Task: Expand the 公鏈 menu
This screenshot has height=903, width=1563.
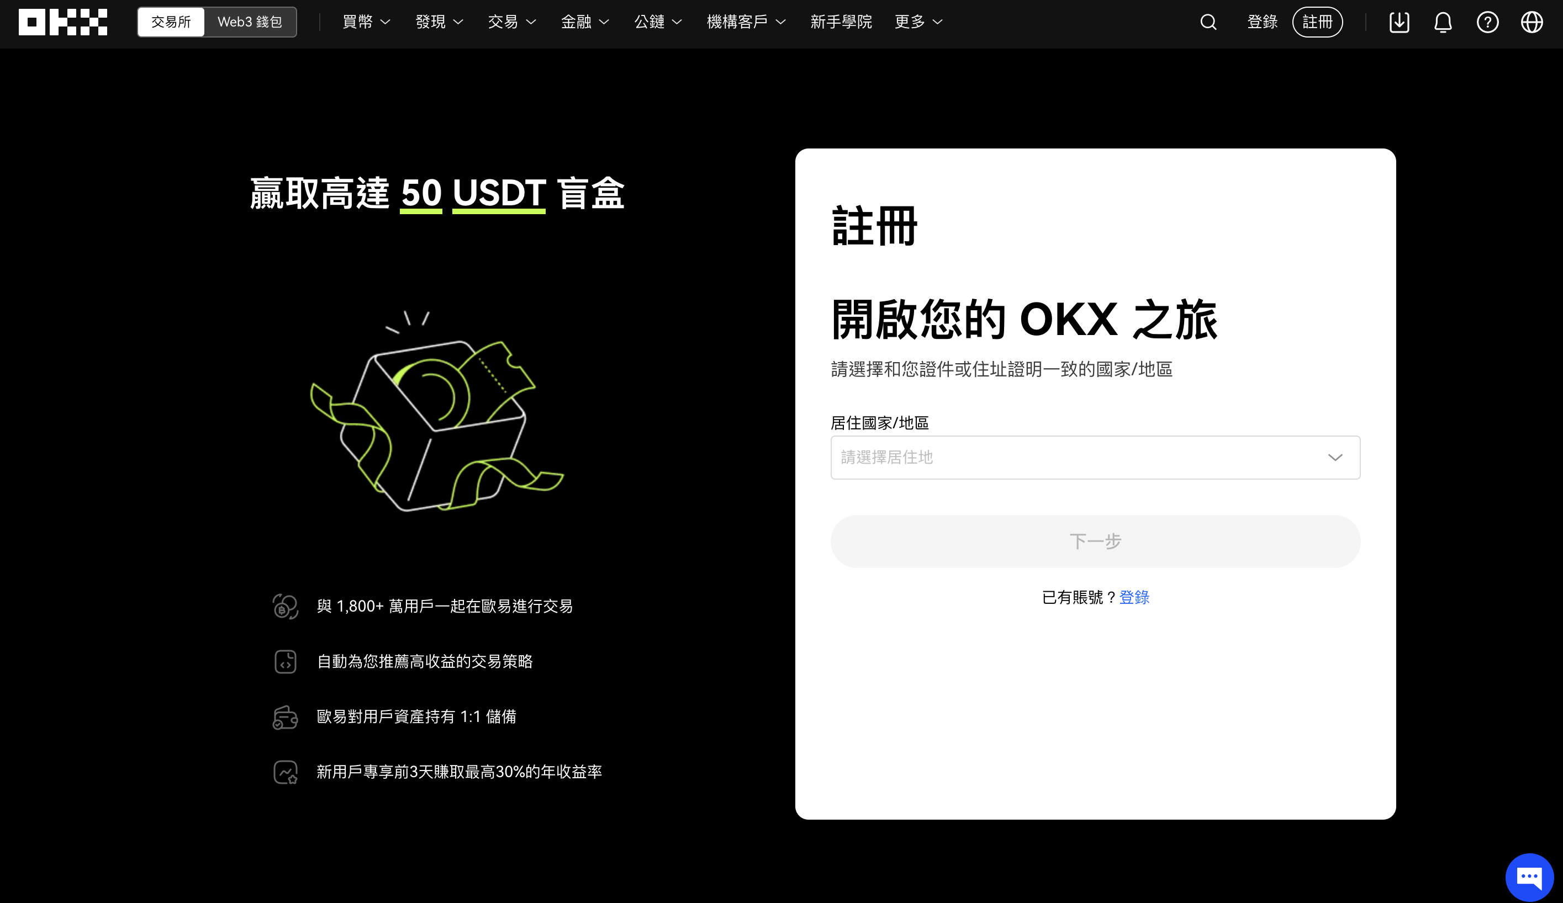Action: pyautogui.click(x=659, y=22)
